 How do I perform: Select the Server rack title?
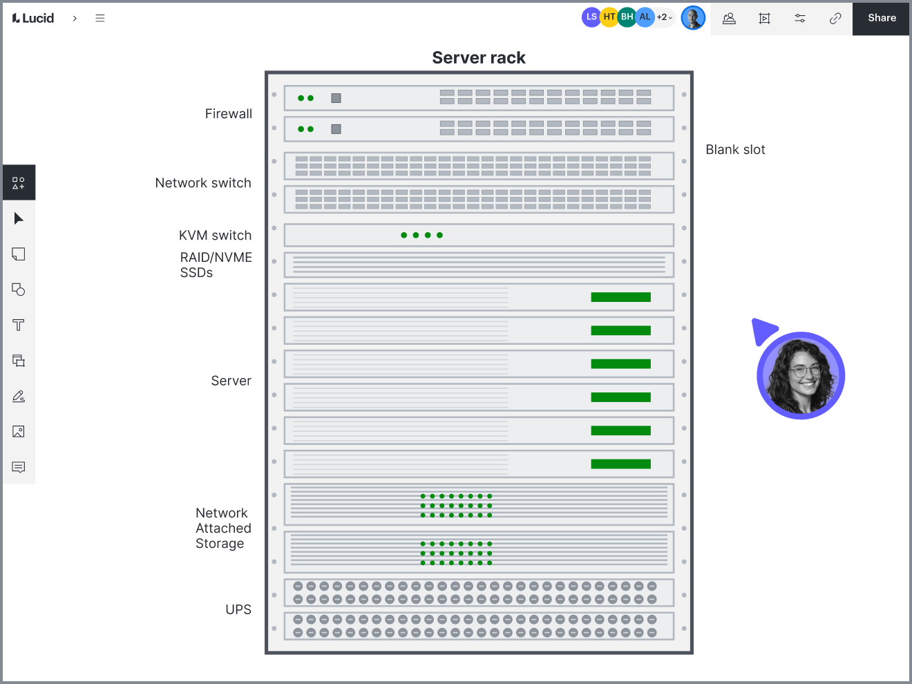coord(479,58)
